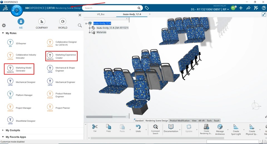
Task: Select the Isuzu-body_12 A document tab
Action: click(132, 14)
